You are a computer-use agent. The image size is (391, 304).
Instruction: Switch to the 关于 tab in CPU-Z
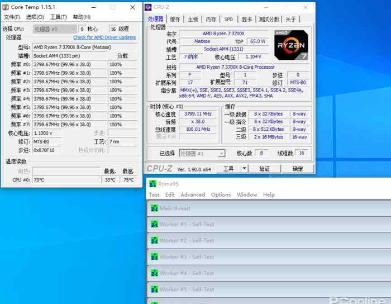coord(290,19)
